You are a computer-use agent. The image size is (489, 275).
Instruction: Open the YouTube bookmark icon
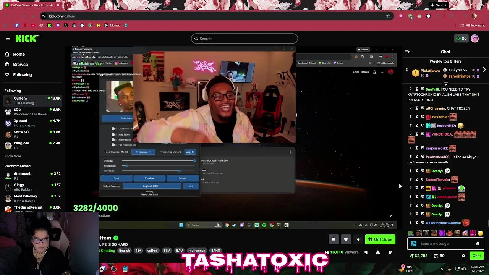click(33, 26)
